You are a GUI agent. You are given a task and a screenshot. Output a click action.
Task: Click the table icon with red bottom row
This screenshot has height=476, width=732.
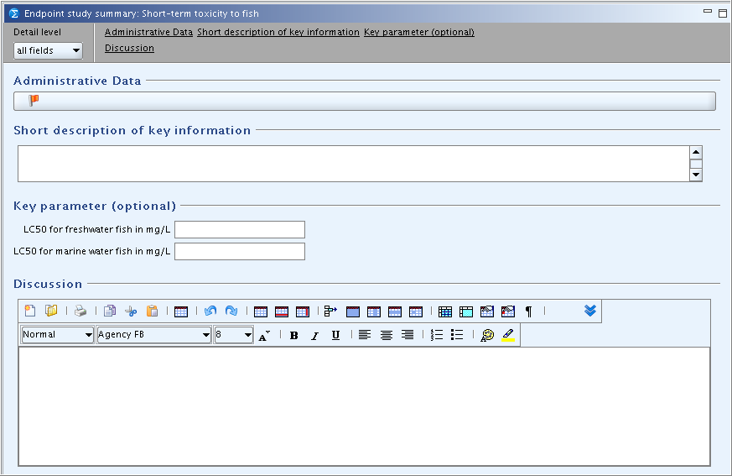[x=282, y=311]
